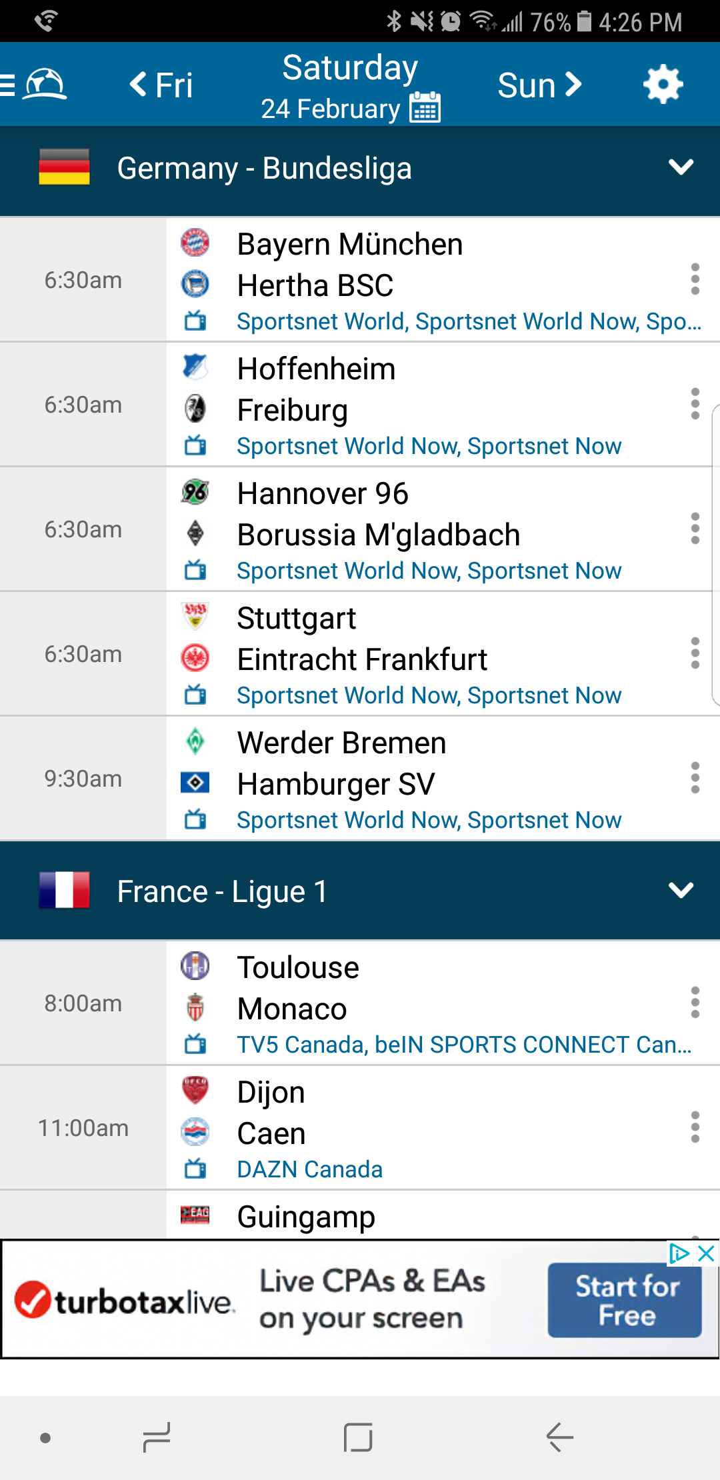
Task: Select the Stuttgart vs Eintracht Frankfurt match
Action: (362, 639)
